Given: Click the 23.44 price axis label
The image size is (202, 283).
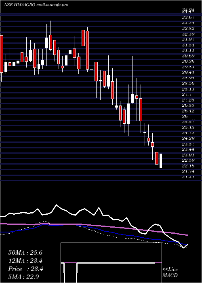Looking at the screenshot, I should pos(188,150).
